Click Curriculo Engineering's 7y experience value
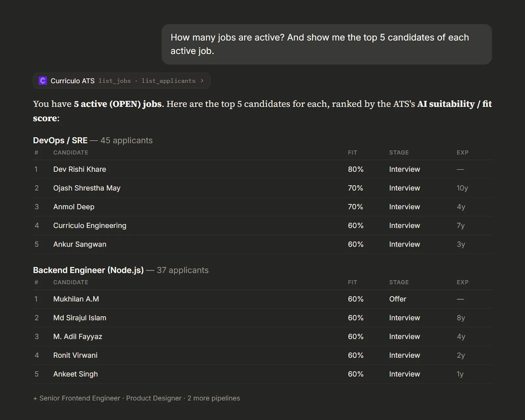This screenshot has height=420, width=525. [461, 225]
